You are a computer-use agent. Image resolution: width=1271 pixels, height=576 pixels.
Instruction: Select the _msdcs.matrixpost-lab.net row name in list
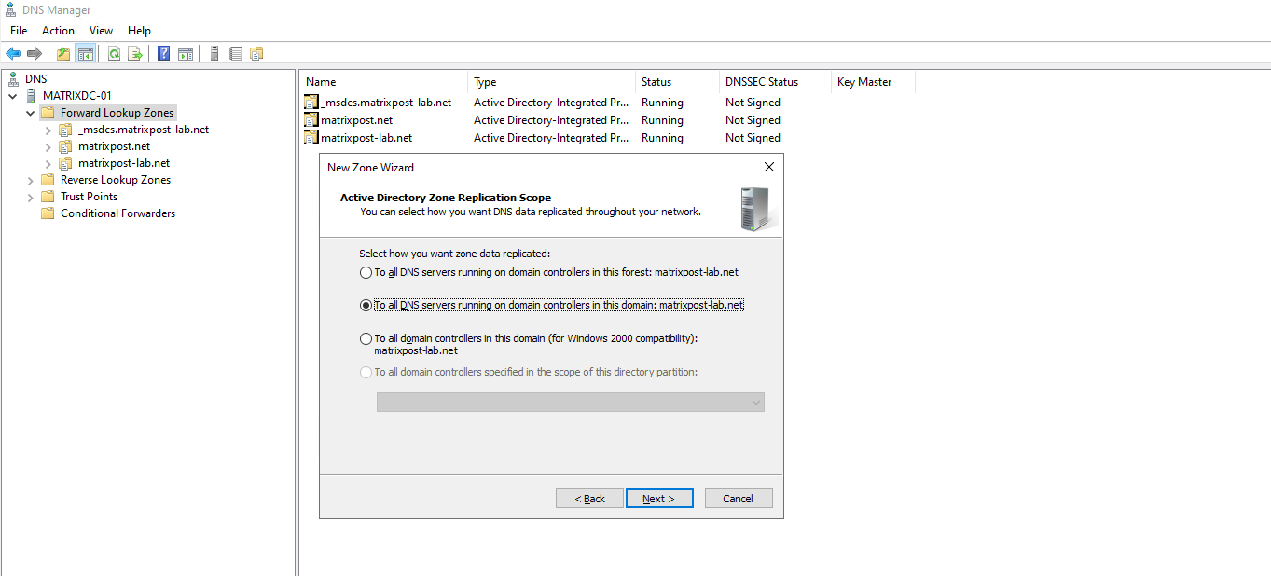pyautogui.click(x=386, y=103)
